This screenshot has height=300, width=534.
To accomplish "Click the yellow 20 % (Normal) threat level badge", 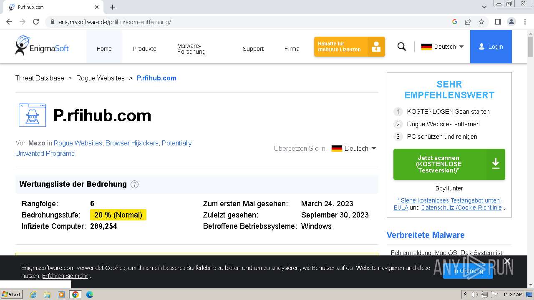I will (118, 215).
